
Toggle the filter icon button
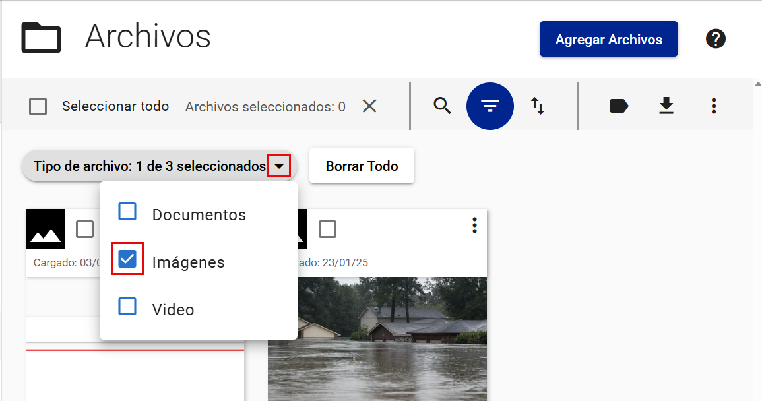[x=490, y=106]
